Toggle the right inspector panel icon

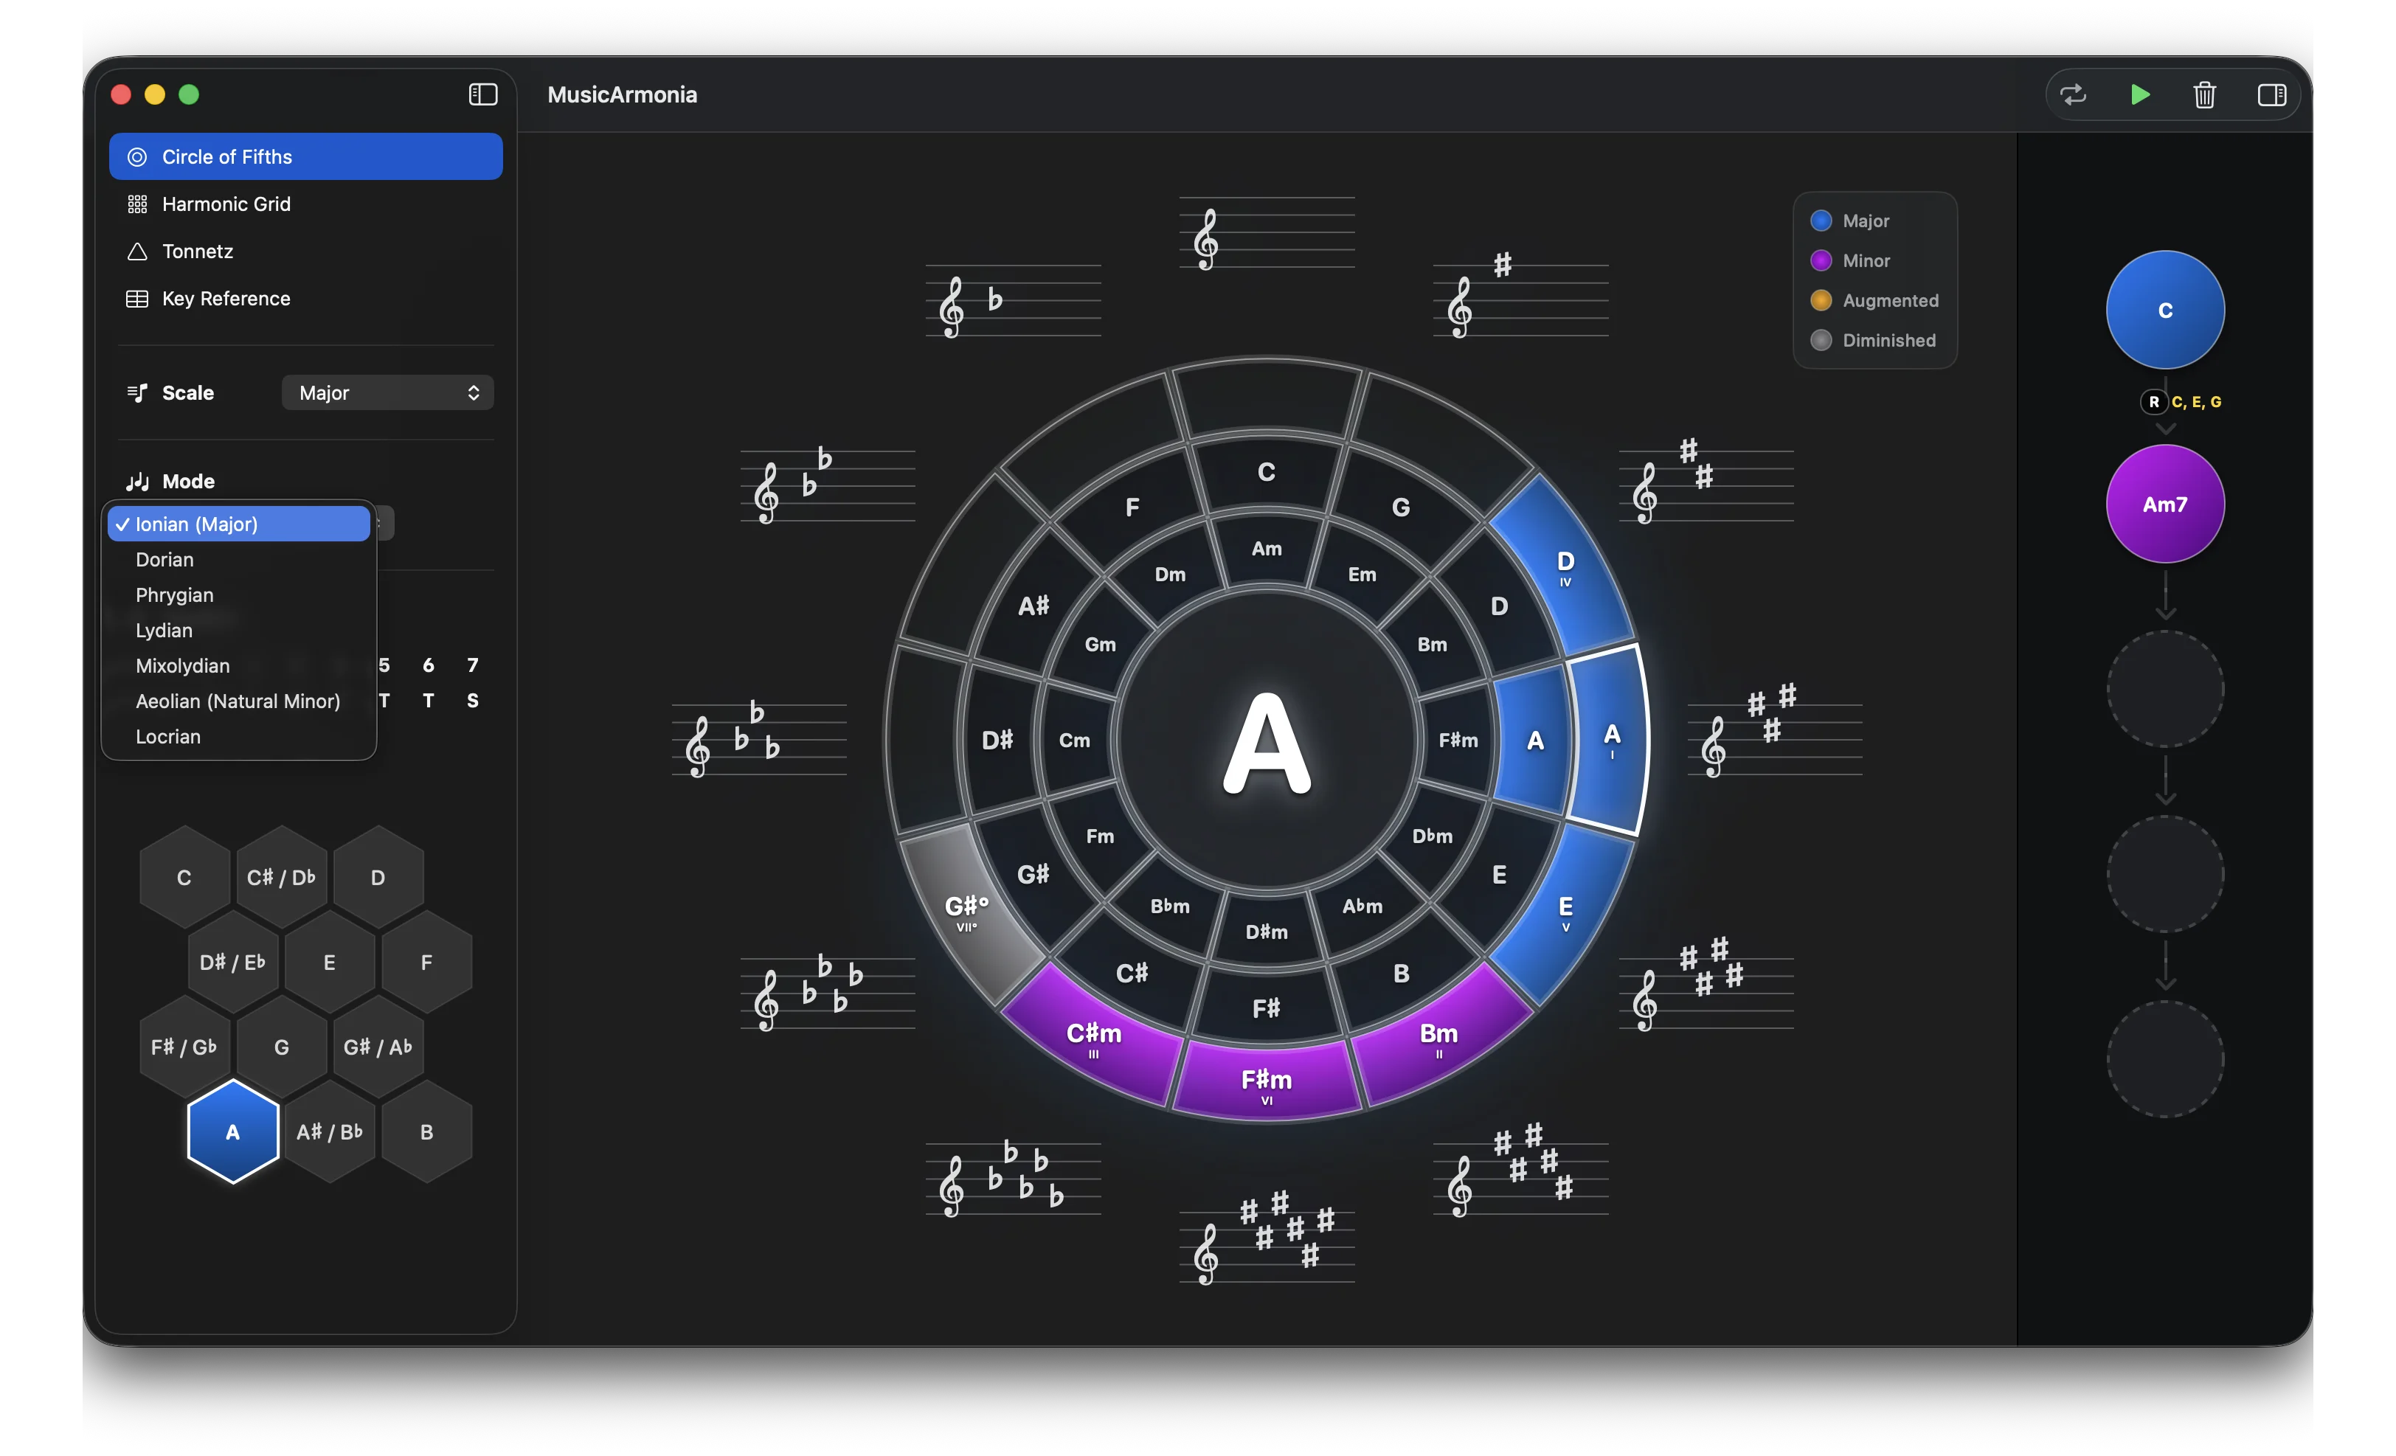pyautogui.click(x=2271, y=94)
